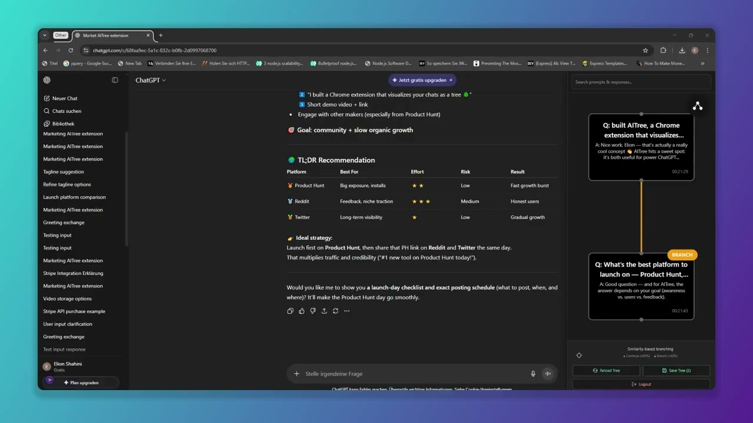Click the Logout button in AITree panel

(641, 384)
